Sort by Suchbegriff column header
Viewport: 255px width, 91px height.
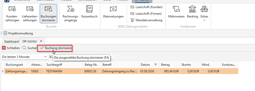(x=64, y=65)
